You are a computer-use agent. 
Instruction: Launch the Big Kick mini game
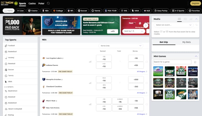coord(170,94)
